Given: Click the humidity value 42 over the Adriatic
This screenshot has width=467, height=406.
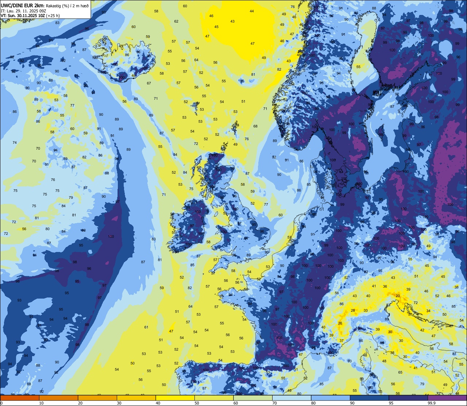Looking at the screenshot, I should [422, 330].
